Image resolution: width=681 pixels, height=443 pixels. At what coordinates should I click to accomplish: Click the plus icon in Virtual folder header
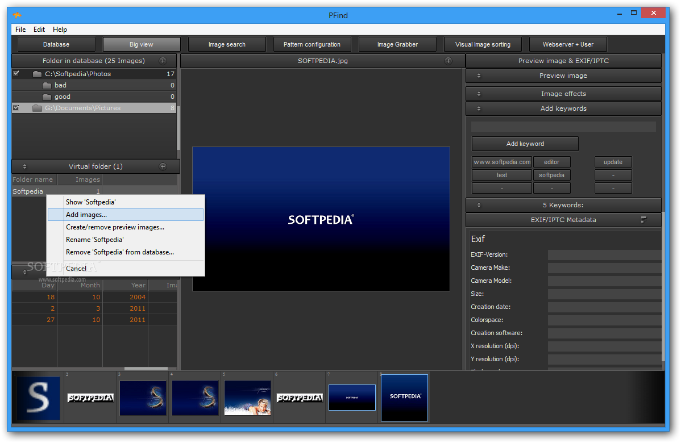point(163,166)
